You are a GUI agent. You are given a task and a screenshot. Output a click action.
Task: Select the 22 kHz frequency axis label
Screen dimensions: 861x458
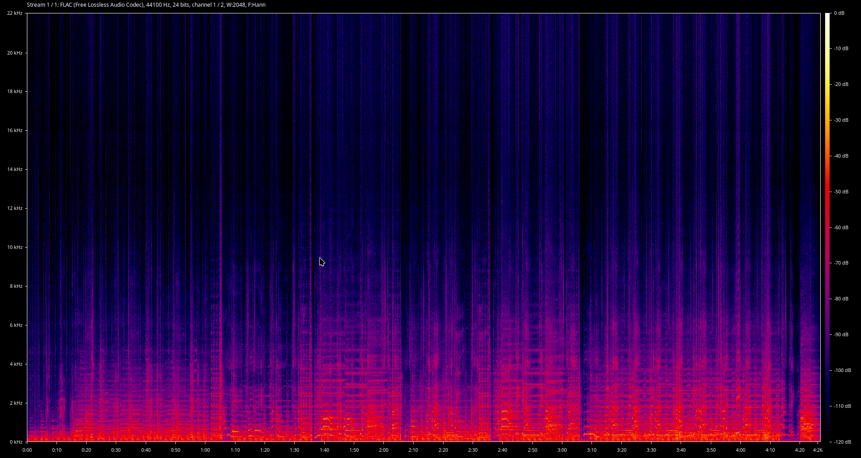15,13
